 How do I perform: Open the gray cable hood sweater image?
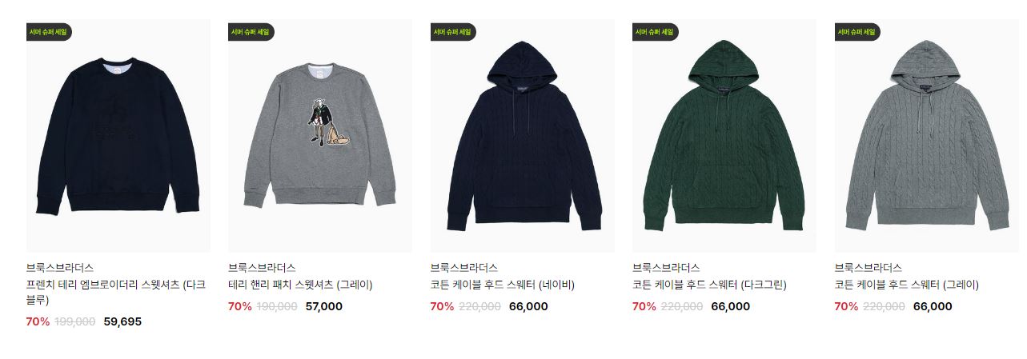tap(927, 136)
